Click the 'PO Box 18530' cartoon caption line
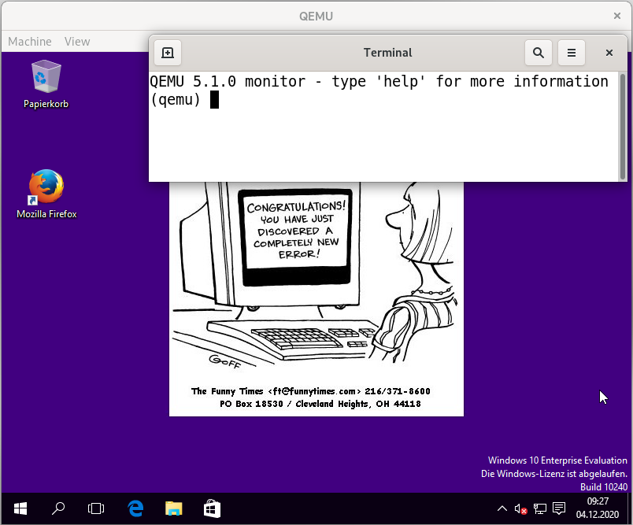This screenshot has width=633, height=525. tap(320, 404)
